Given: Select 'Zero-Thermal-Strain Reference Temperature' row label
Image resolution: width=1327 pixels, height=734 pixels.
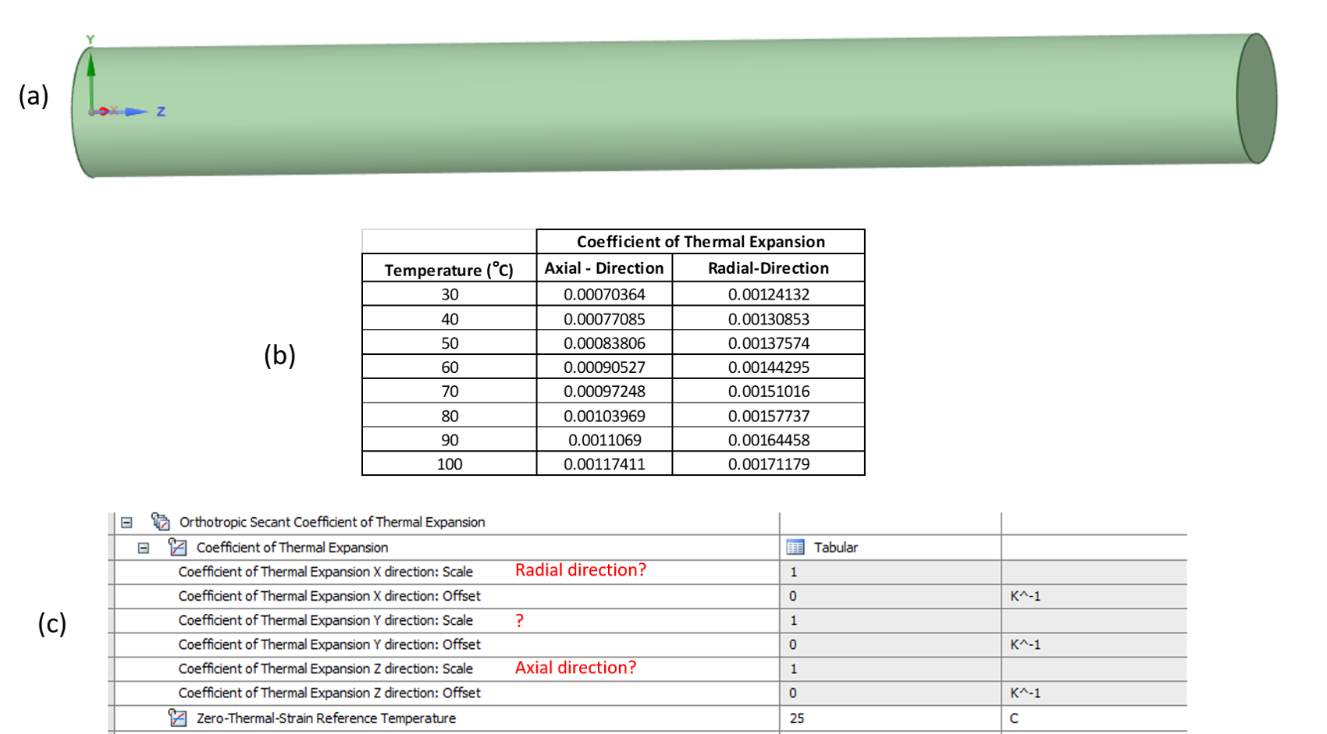Looking at the screenshot, I should pos(326,718).
